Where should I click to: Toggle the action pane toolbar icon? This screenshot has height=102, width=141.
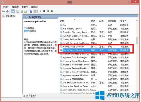tap(35, 11)
